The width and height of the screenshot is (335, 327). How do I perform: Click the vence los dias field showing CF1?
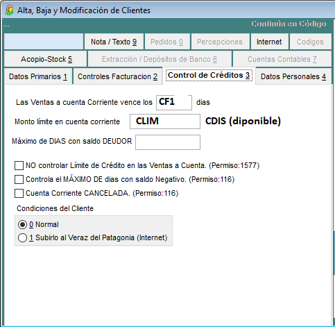(174, 103)
